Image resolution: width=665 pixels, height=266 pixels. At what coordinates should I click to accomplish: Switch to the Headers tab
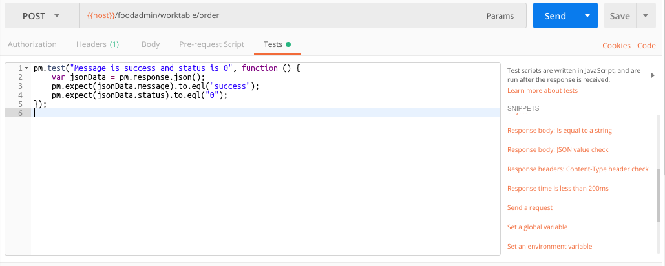pos(97,44)
